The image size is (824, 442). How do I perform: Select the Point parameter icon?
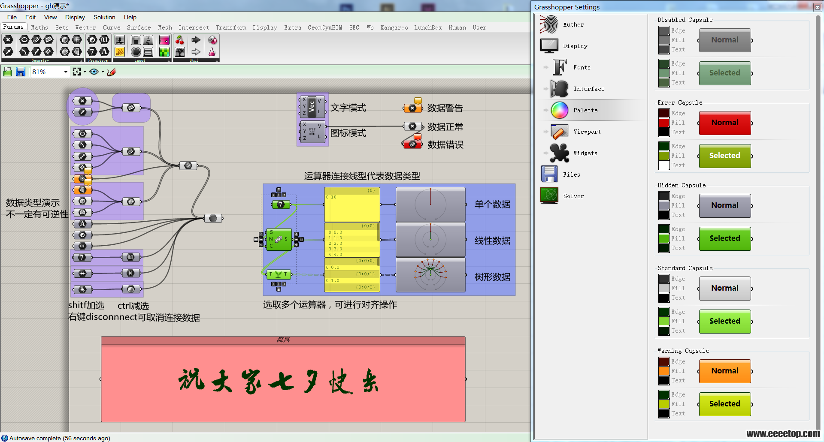8,40
